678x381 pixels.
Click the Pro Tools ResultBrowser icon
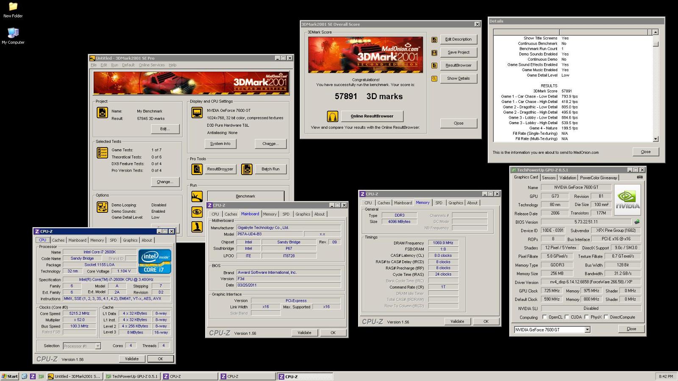tap(197, 169)
